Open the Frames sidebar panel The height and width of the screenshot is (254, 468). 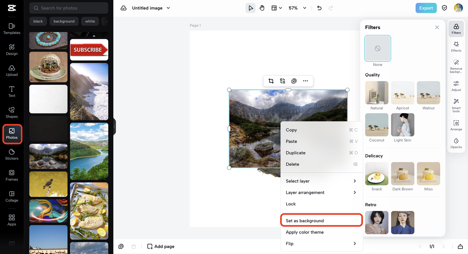pyautogui.click(x=12, y=176)
